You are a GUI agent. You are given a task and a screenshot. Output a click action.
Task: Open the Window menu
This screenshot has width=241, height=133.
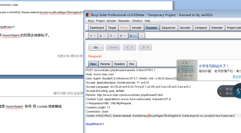[x=137, y=21]
